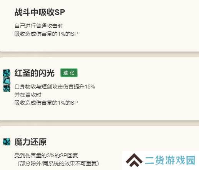The image size is (199, 170).
Task: Click the double-chevron watermark logo
Action: (x=134, y=160)
